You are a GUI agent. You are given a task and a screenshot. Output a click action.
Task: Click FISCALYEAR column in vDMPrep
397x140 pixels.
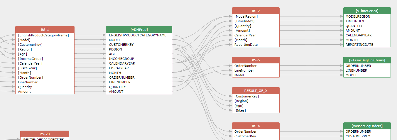pyautogui.click(x=119, y=68)
